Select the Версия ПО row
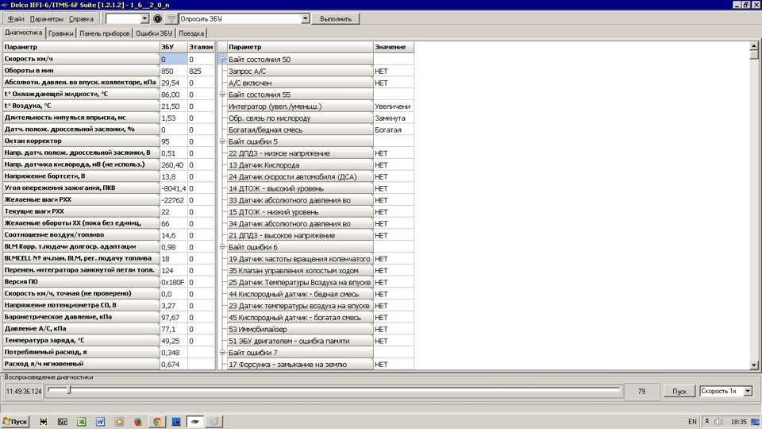Viewport: 762px width, 429px height. tap(109, 282)
